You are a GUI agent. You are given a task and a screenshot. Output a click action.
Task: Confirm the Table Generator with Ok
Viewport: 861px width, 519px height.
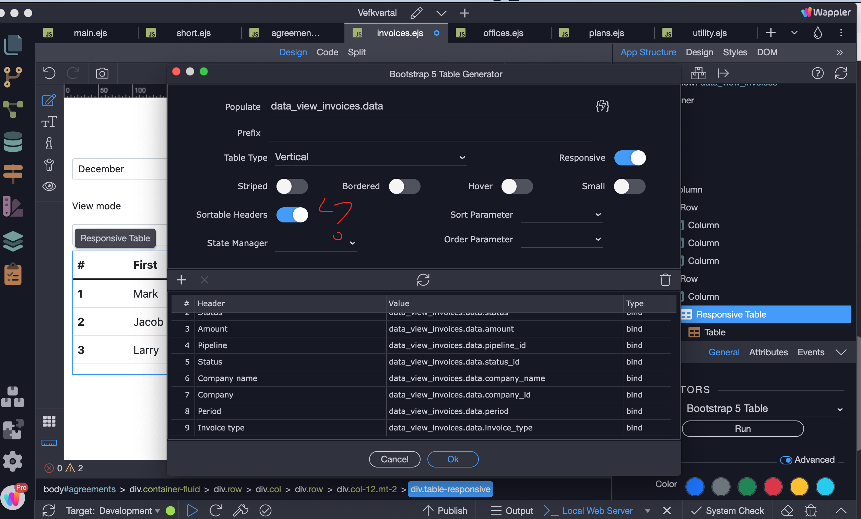(x=452, y=459)
